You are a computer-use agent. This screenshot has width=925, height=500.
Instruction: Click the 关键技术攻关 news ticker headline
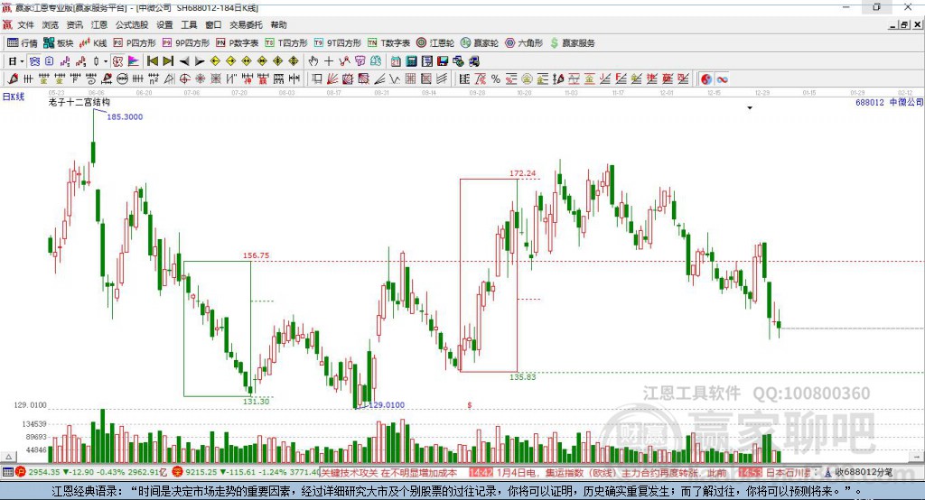(389, 472)
